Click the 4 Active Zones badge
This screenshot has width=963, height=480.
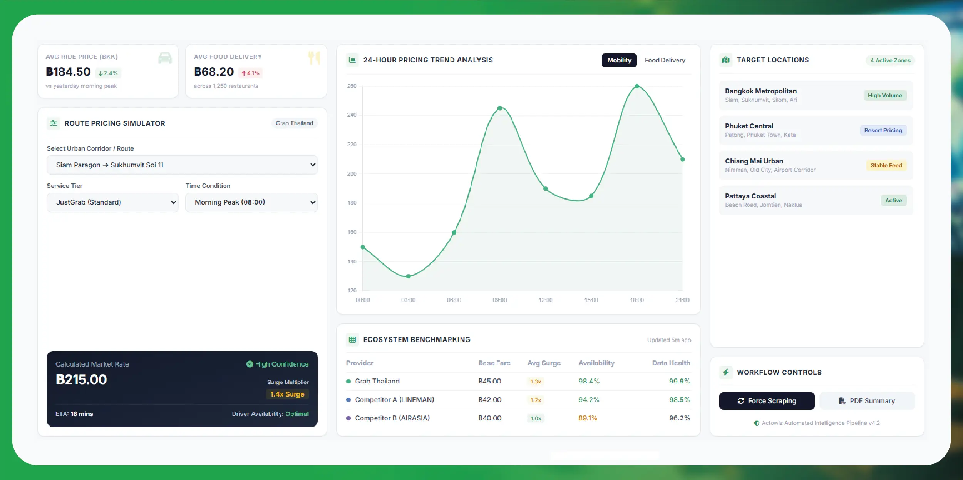890,60
